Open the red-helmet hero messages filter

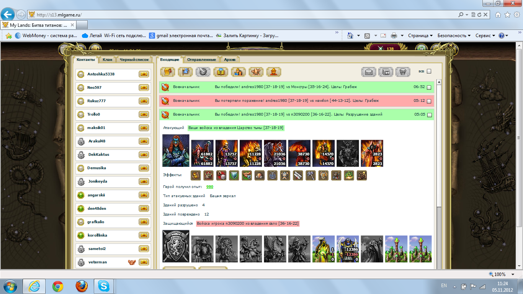274,72
